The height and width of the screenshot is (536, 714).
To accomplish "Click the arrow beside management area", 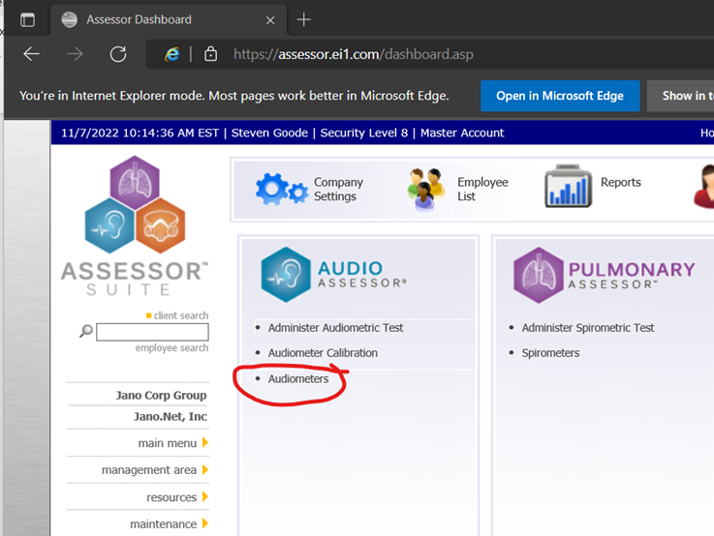I will (x=205, y=469).
